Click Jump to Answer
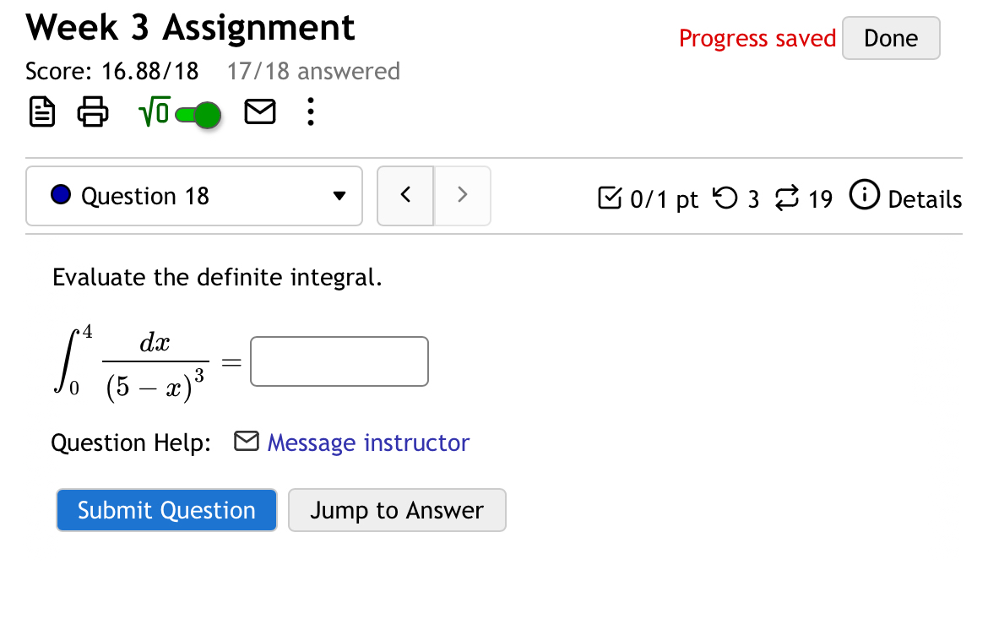 pyautogui.click(x=397, y=510)
